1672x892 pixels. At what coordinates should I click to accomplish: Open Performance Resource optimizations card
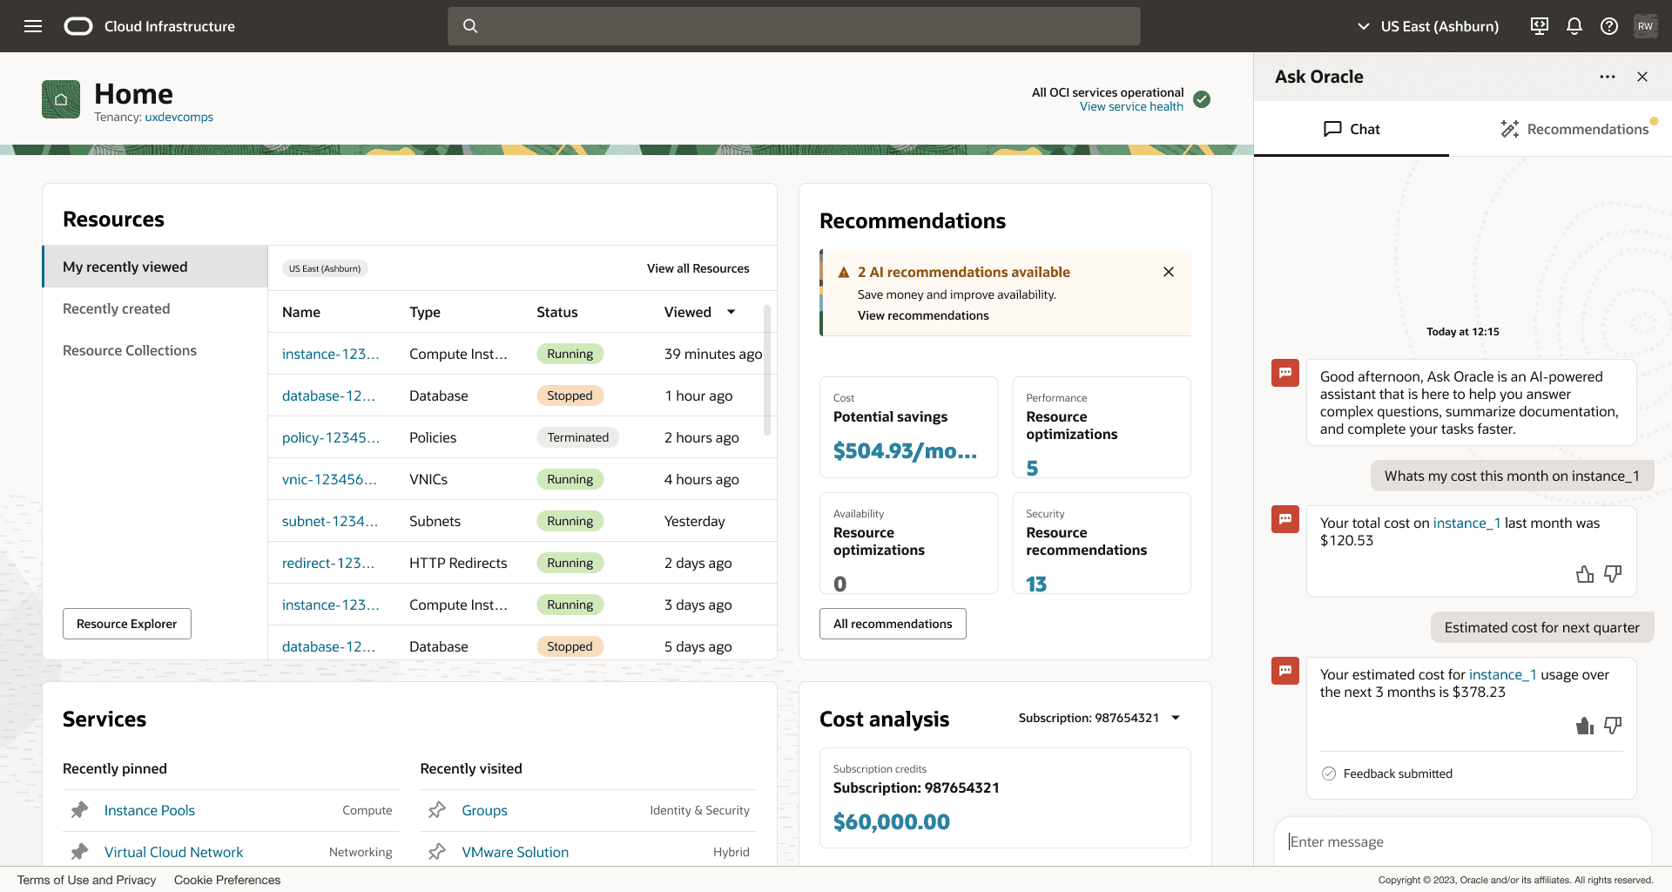[1102, 427]
